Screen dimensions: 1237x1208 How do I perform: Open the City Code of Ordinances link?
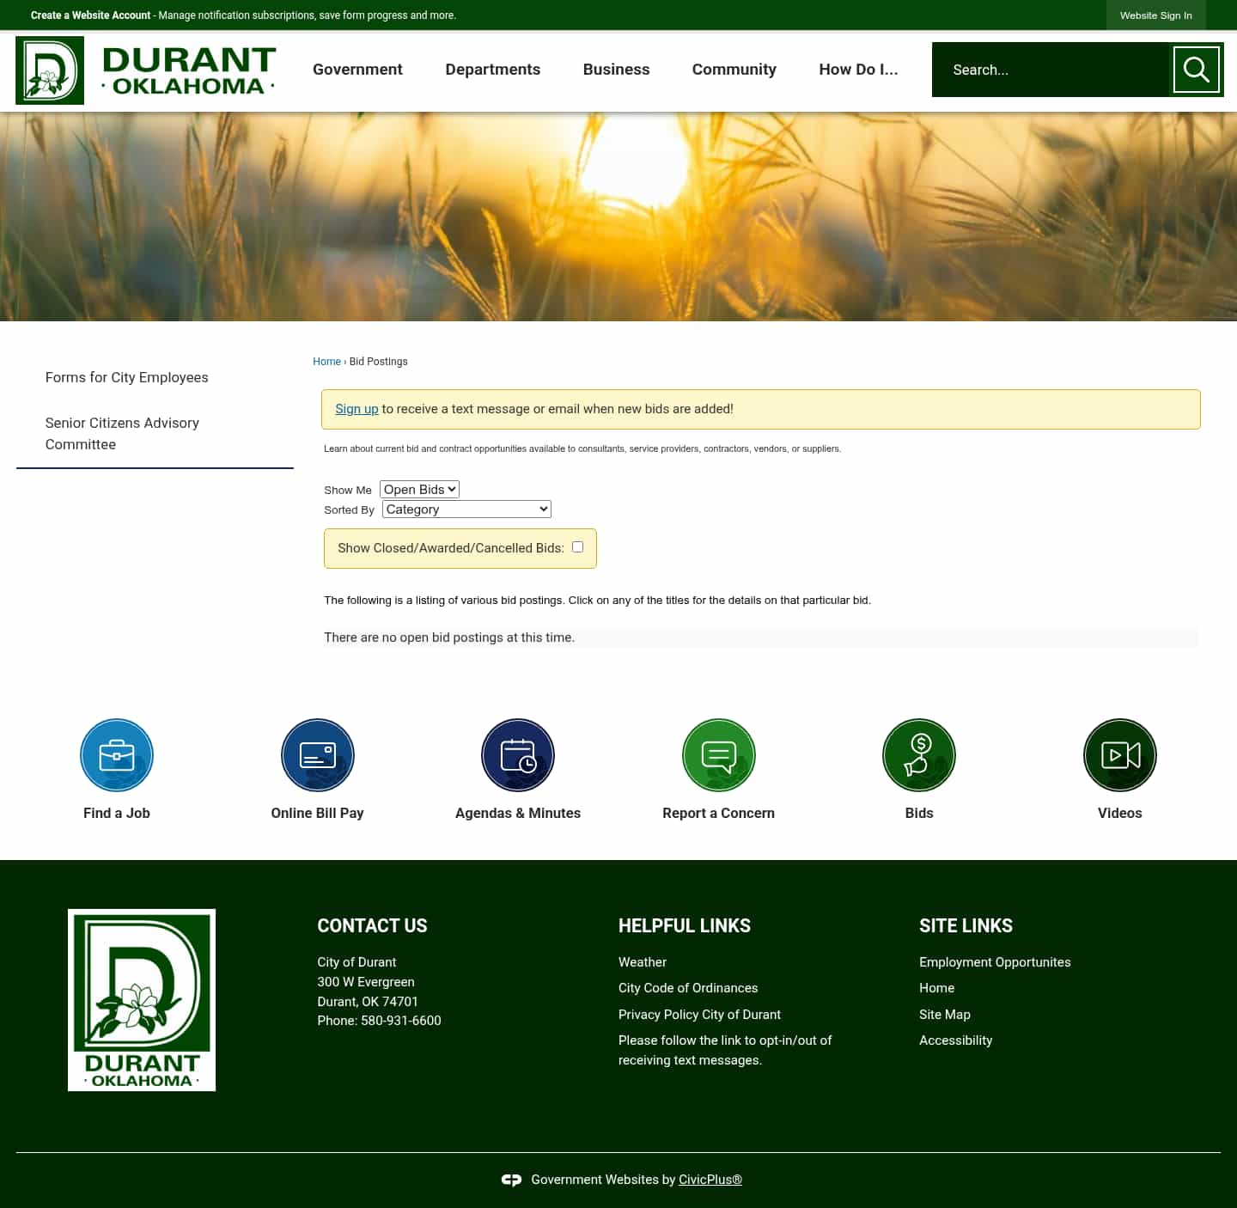[687, 988]
